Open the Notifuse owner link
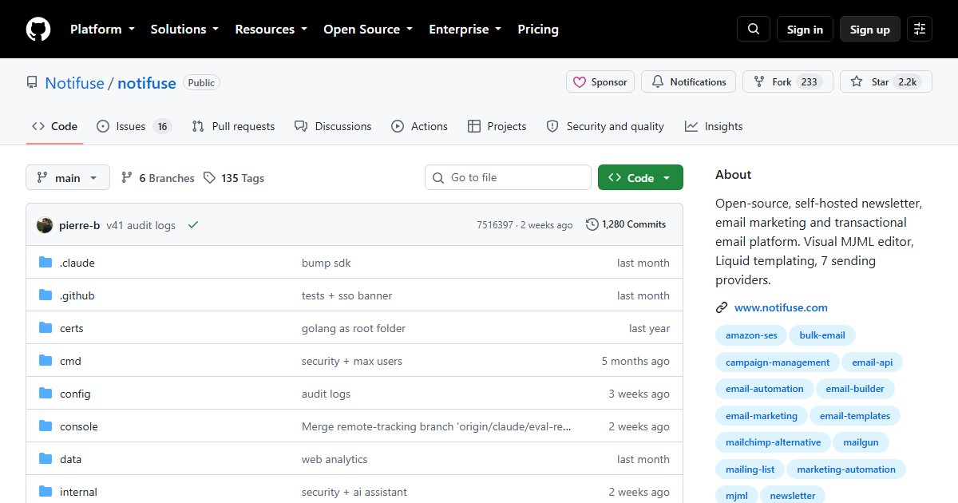 point(74,83)
